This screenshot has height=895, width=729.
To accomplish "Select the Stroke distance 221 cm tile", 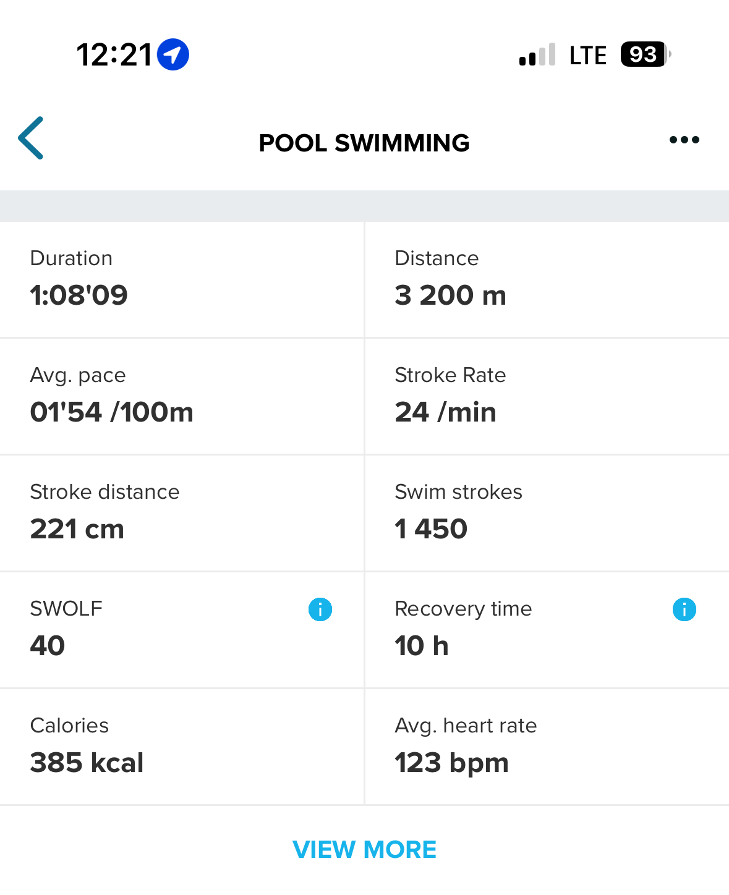I will tap(182, 512).
